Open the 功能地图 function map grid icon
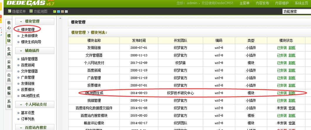 (x=31, y=11)
